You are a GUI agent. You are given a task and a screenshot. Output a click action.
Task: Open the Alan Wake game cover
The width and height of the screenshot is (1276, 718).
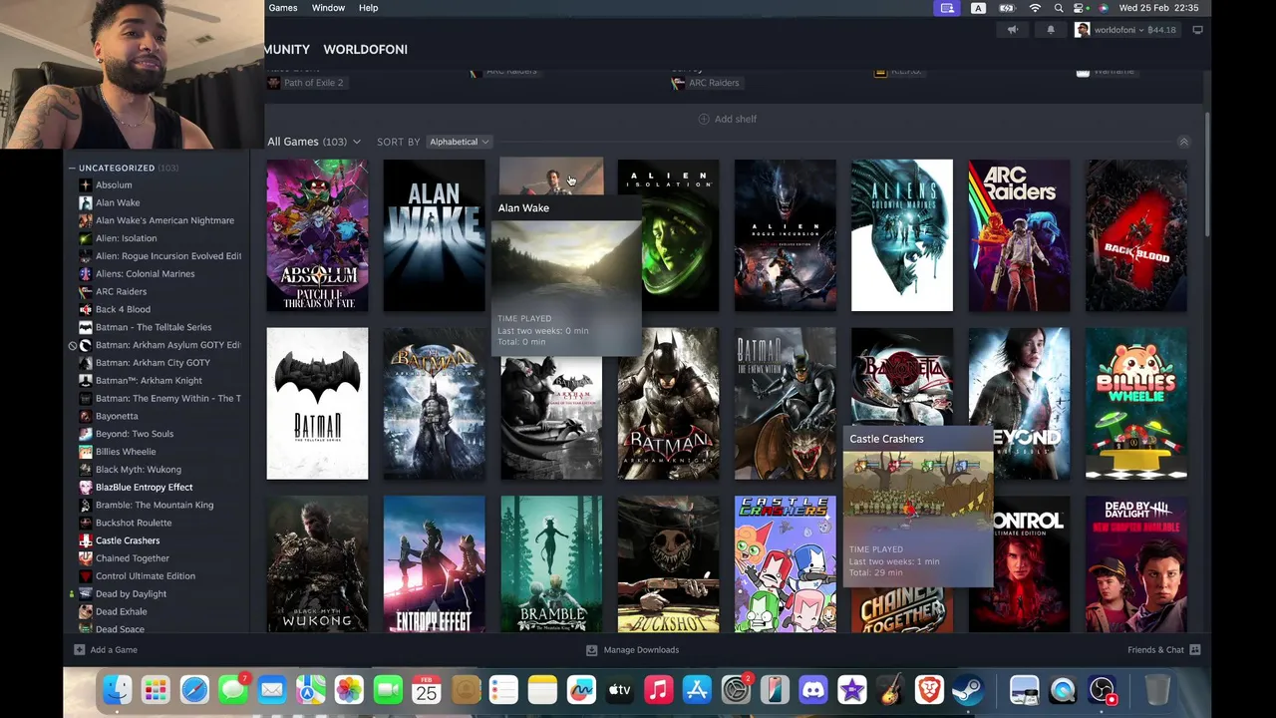click(x=434, y=235)
